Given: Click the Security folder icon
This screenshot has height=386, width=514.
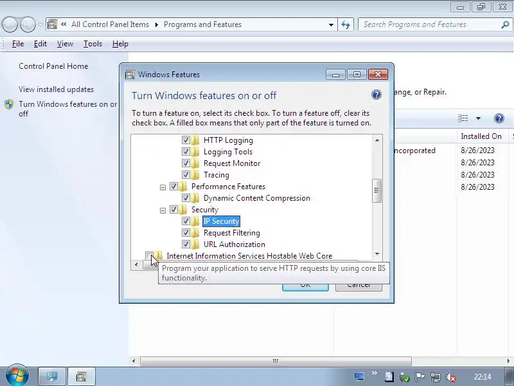Looking at the screenshot, I should point(183,210).
